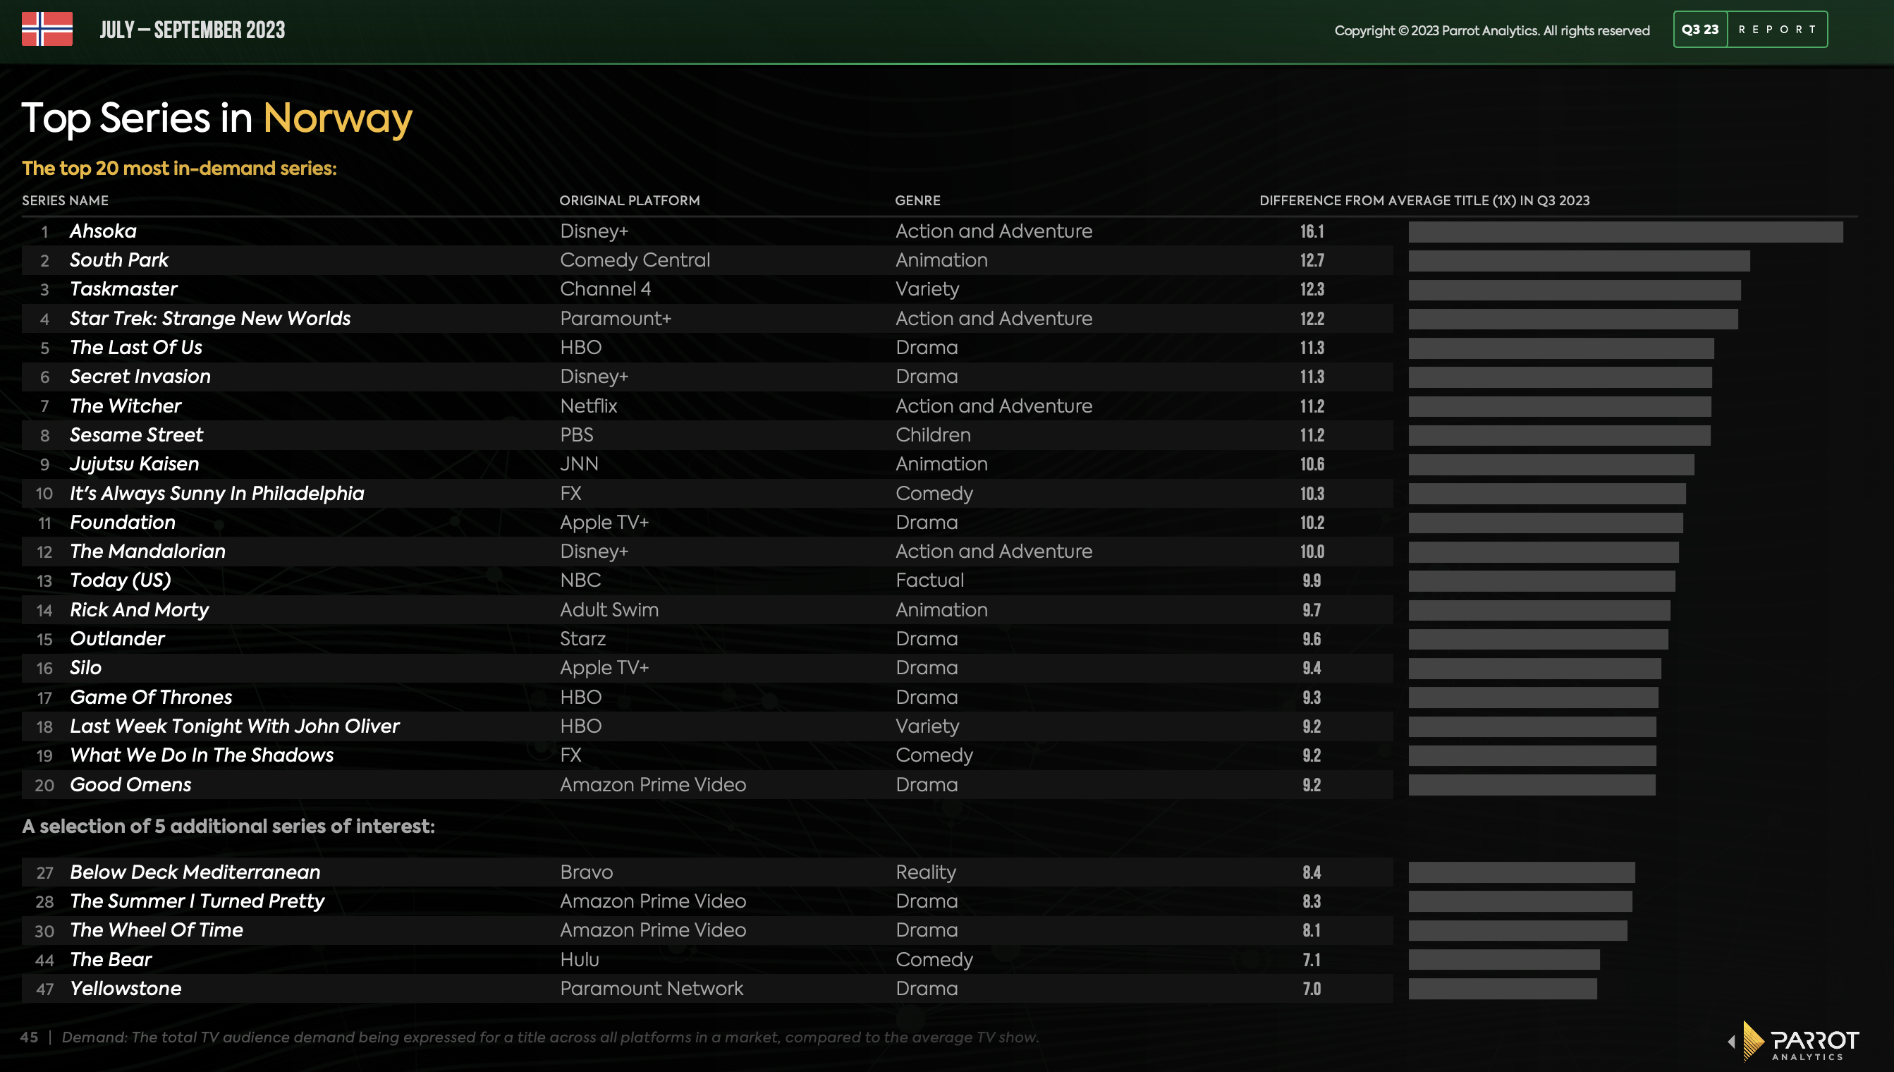Screen dimensions: 1894x1072
Task: Click the 'top 20 most in-demand series' subtitle
Action: click(x=179, y=168)
